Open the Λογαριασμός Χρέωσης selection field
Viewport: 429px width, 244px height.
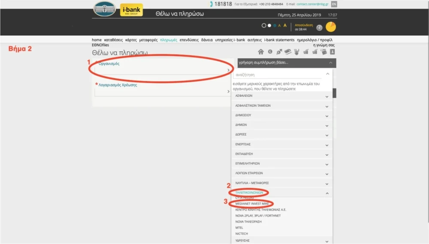(162, 92)
